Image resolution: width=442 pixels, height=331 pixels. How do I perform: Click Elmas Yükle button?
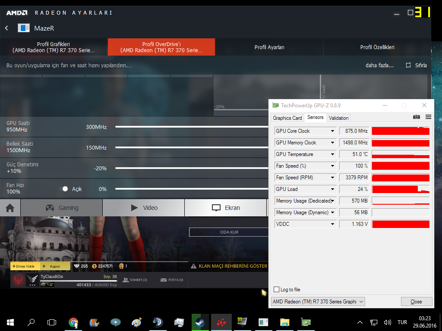tap(25, 266)
